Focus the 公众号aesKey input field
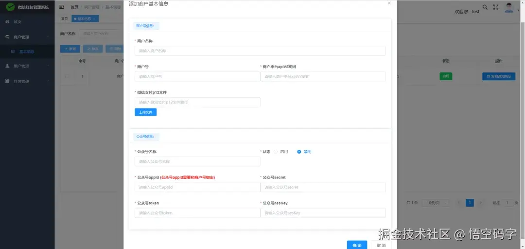The image size is (525, 249). click(323, 213)
